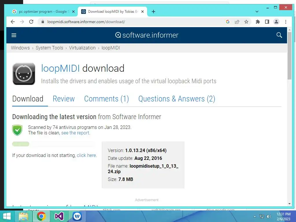Open volume control tray icon

point(269,217)
